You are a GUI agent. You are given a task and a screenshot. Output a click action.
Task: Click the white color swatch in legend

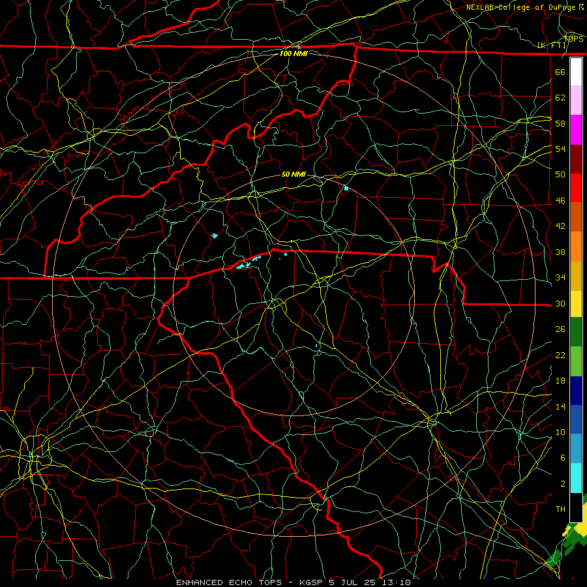tap(576, 72)
